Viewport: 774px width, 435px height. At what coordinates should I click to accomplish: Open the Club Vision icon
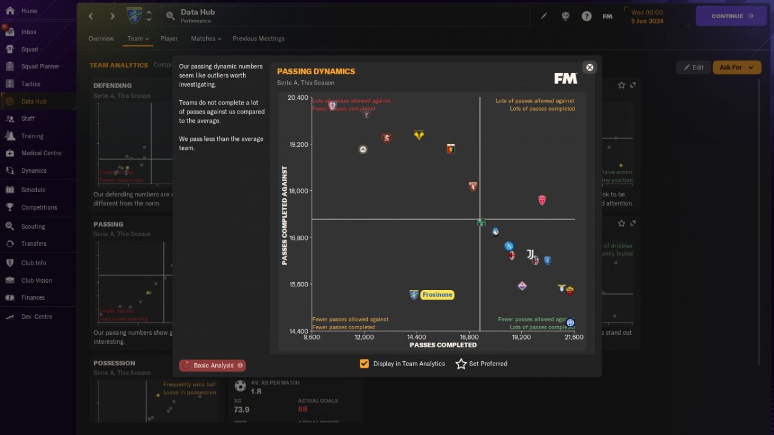click(x=10, y=280)
